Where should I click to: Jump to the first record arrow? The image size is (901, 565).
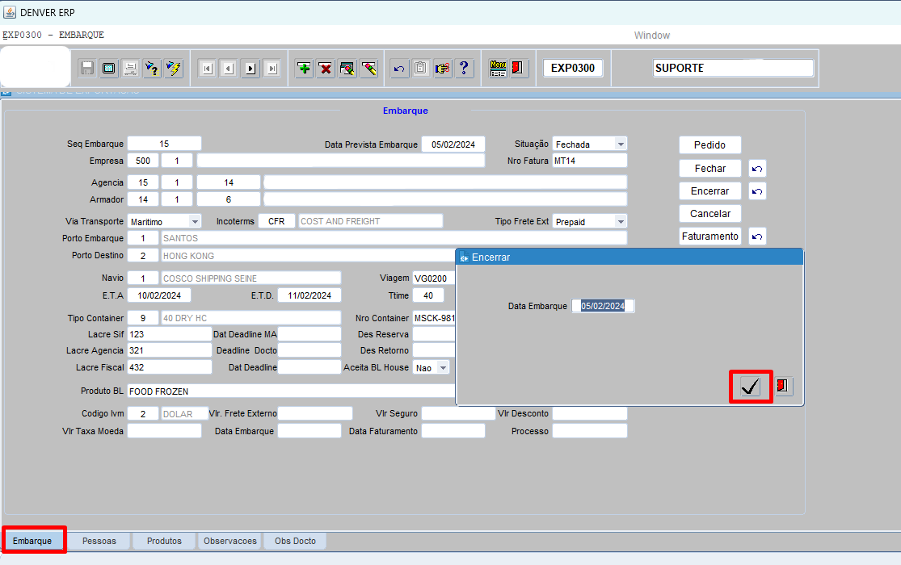[x=208, y=69]
